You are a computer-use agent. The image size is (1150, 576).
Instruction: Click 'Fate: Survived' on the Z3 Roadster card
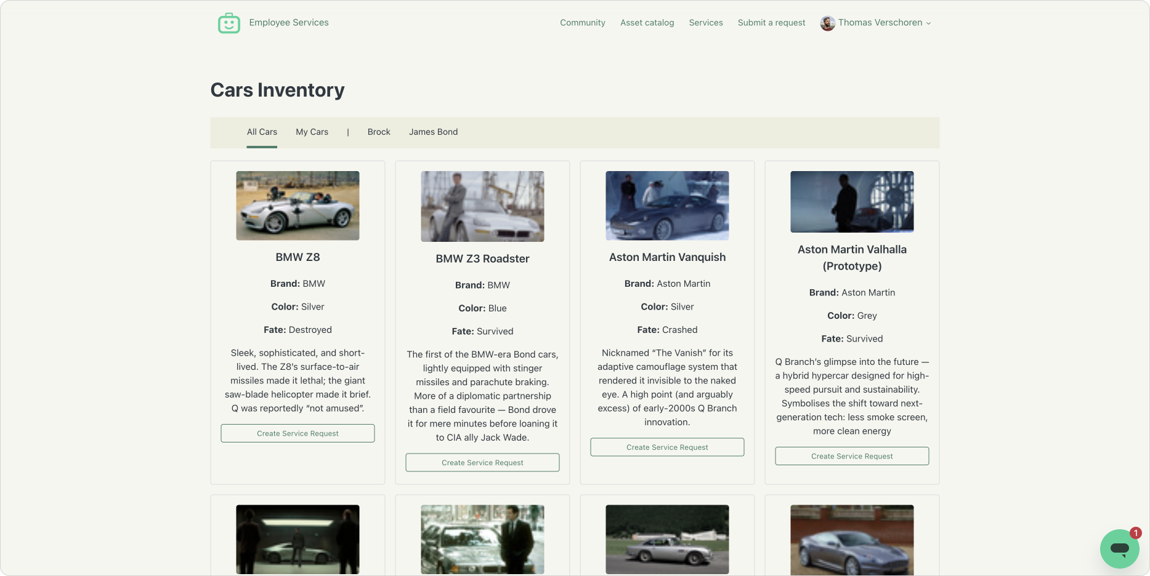[x=482, y=332]
